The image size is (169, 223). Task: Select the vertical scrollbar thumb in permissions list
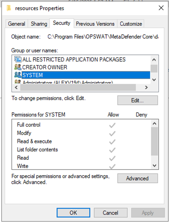click(x=155, y=141)
